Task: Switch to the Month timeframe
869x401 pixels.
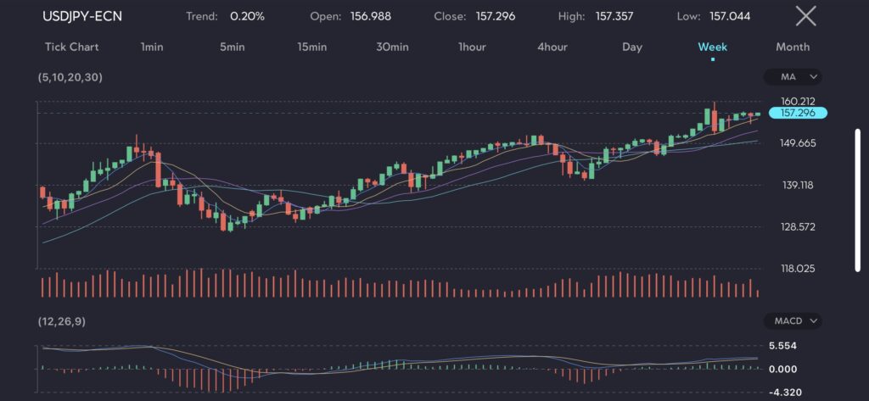Action: [x=793, y=47]
